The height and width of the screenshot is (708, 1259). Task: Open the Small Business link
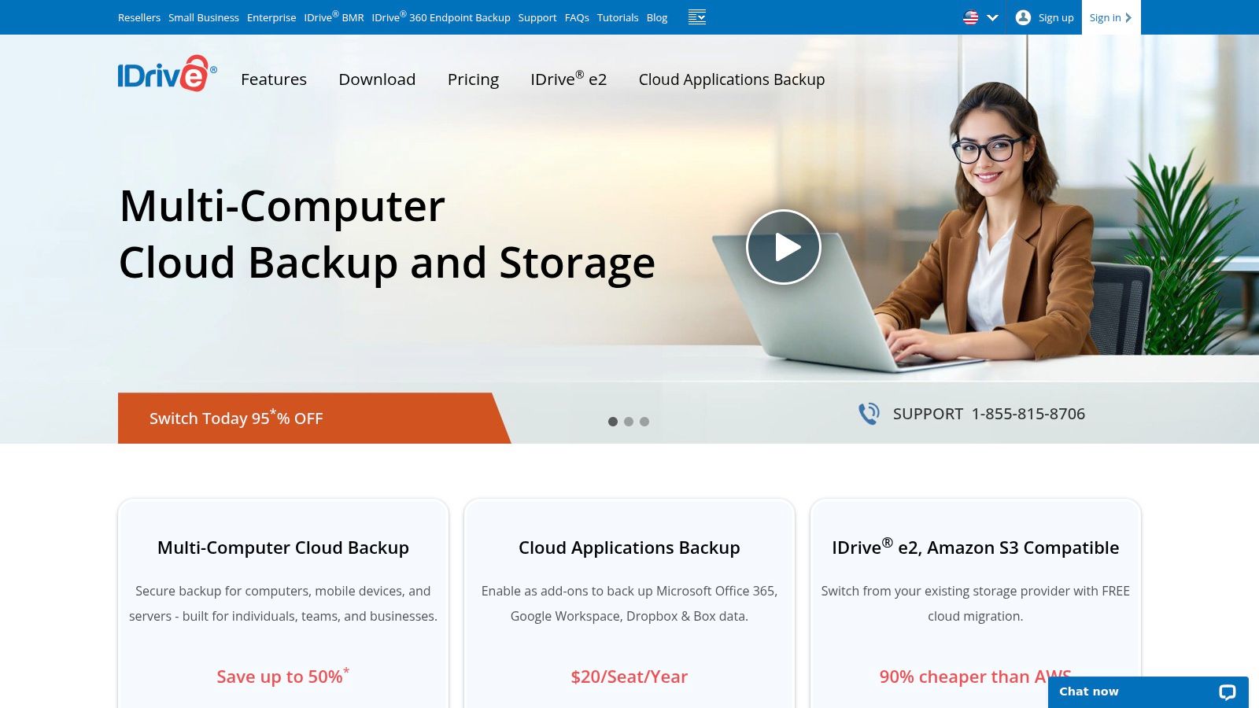204,17
